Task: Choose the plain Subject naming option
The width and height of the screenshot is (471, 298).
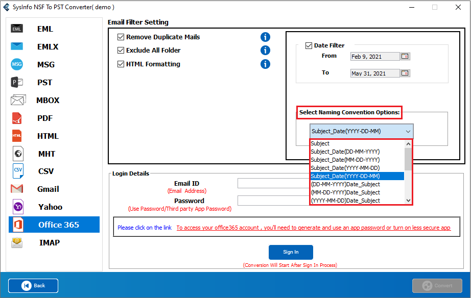Action: pyautogui.click(x=357, y=143)
